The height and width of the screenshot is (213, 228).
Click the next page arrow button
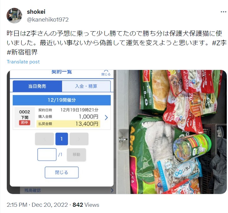pos(79,139)
